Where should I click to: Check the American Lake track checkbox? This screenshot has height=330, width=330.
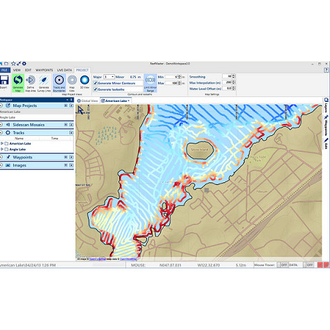tap(6, 144)
